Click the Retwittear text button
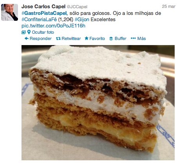Image resolution: width=177 pixels, height=165 pixels. pos(71,38)
